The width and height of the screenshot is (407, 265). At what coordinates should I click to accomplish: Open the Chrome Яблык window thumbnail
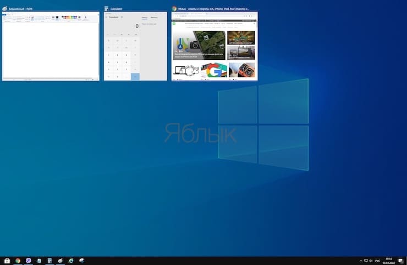click(215, 46)
